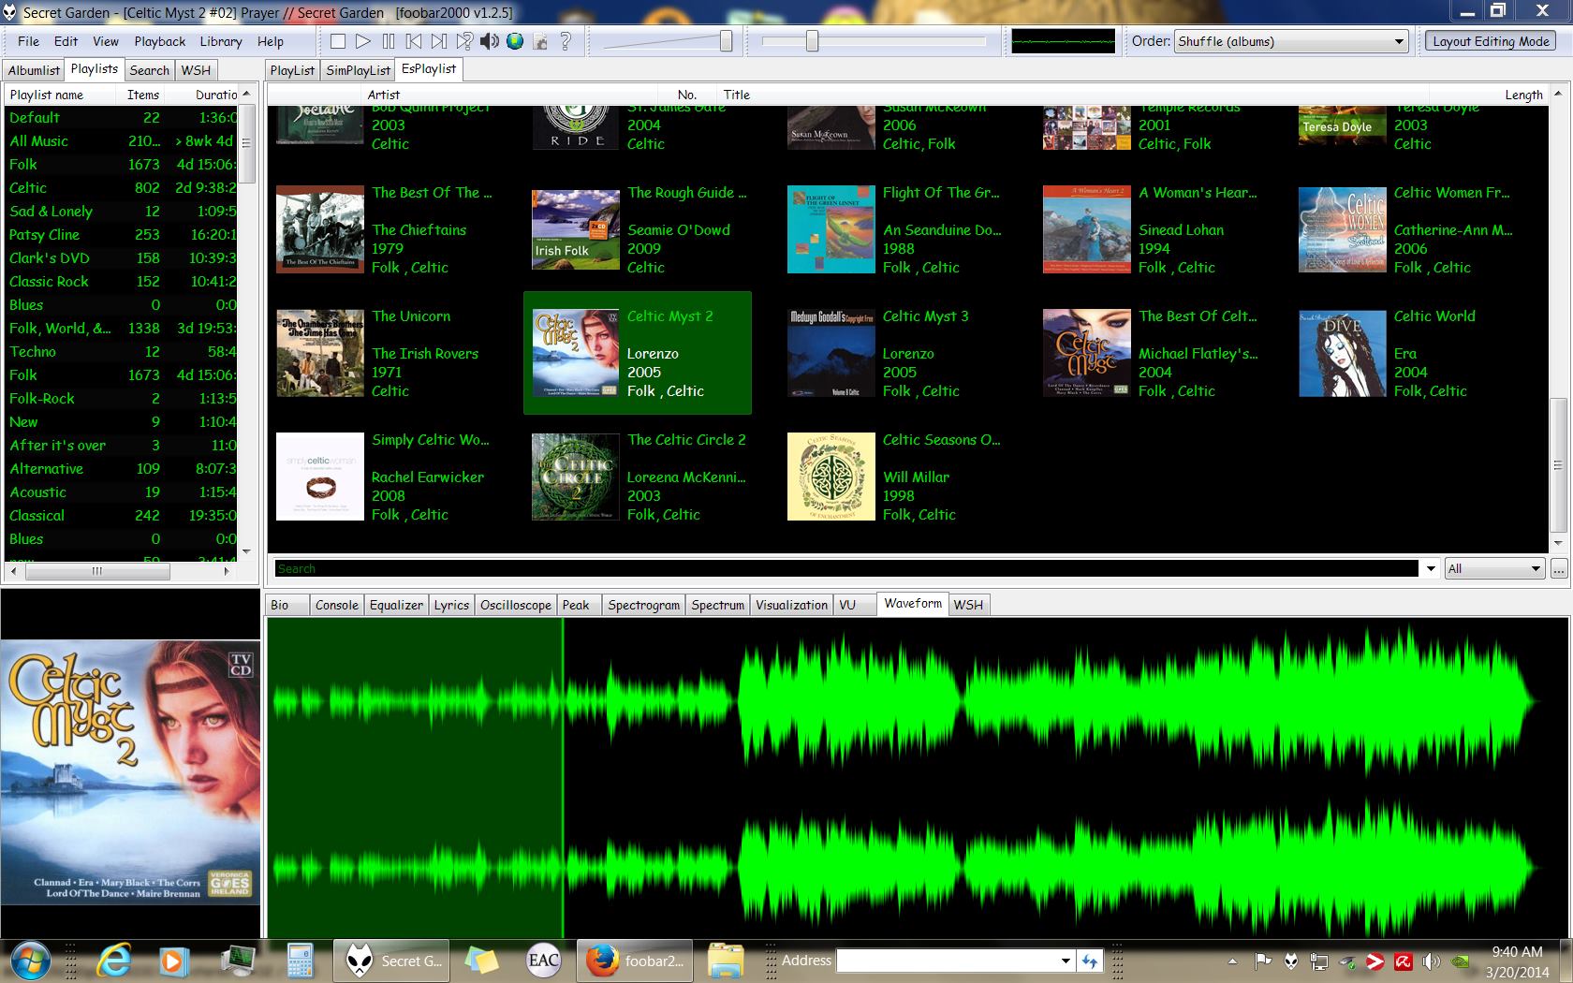This screenshot has height=983, width=1573.
Task: Click the '...' button beside search filter
Action: pos(1558,568)
